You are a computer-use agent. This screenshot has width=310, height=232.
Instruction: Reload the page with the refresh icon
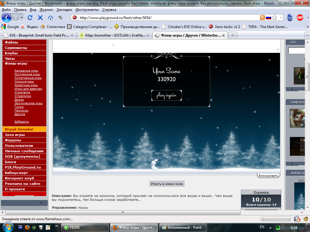coord(30,18)
